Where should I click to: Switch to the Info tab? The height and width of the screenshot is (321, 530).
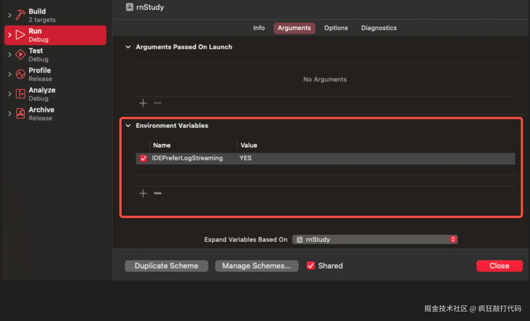click(x=259, y=28)
